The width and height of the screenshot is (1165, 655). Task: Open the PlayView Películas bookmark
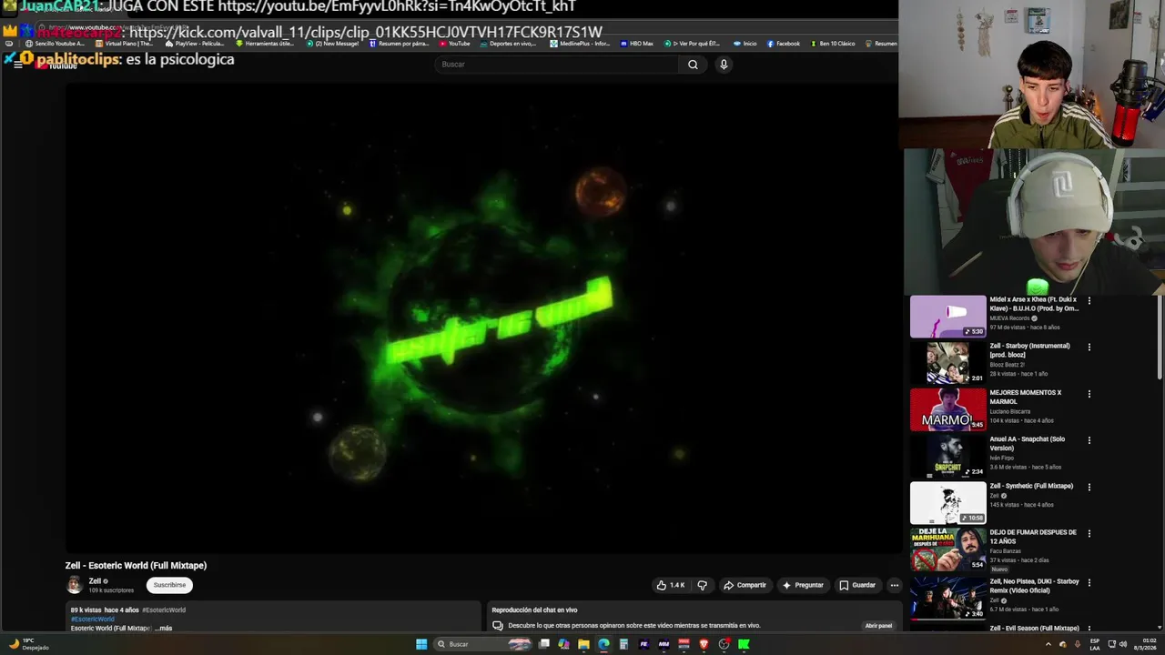pyautogui.click(x=194, y=44)
